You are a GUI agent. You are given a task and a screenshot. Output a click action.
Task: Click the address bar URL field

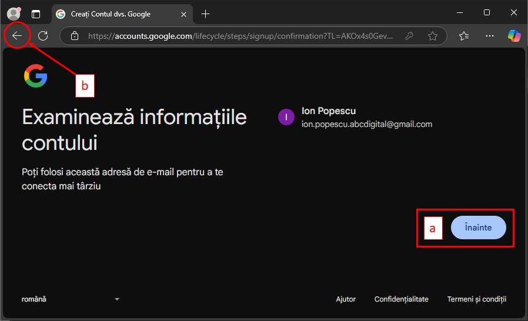[241, 36]
